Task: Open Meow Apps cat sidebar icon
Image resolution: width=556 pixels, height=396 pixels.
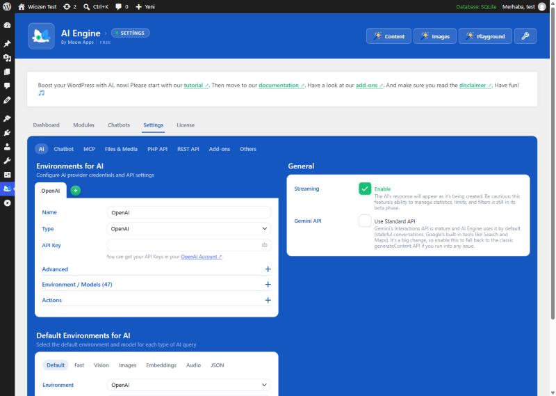Action: 7,189
